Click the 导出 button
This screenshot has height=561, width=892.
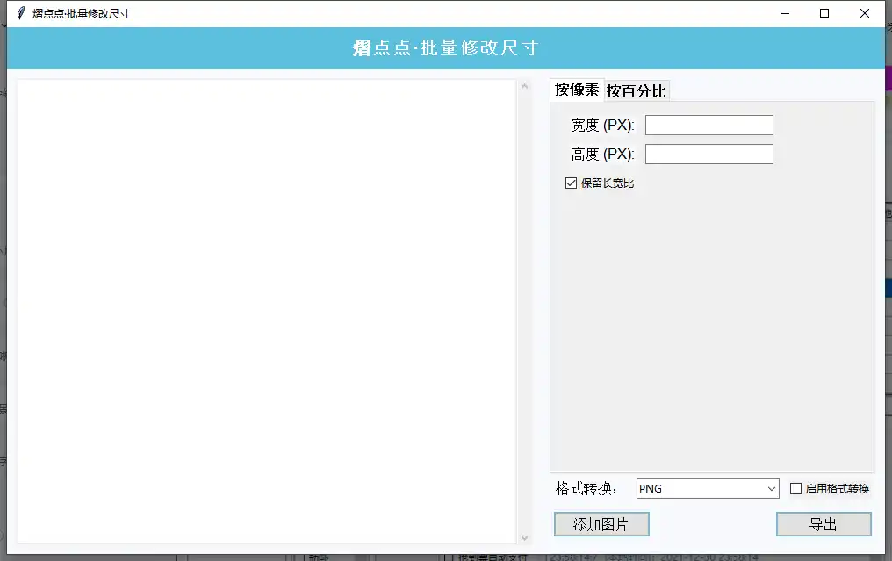coord(824,525)
